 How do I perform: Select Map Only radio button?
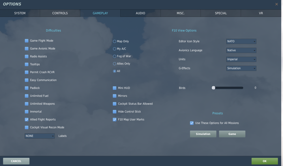(x=114, y=41)
